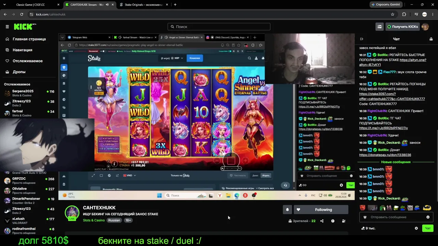Screen dimensions: 438x246
Task: Open the altyn.one link in chat
Action: 393,62
